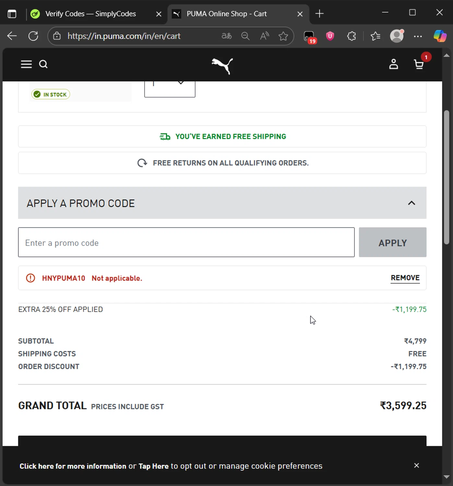This screenshot has height=486, width=453.
Task: Click the Apply promo code button
Action: point(393,242)
